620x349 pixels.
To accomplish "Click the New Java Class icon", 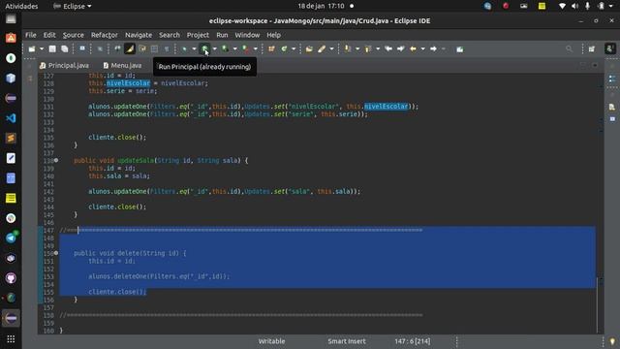I will pos(284,49).
